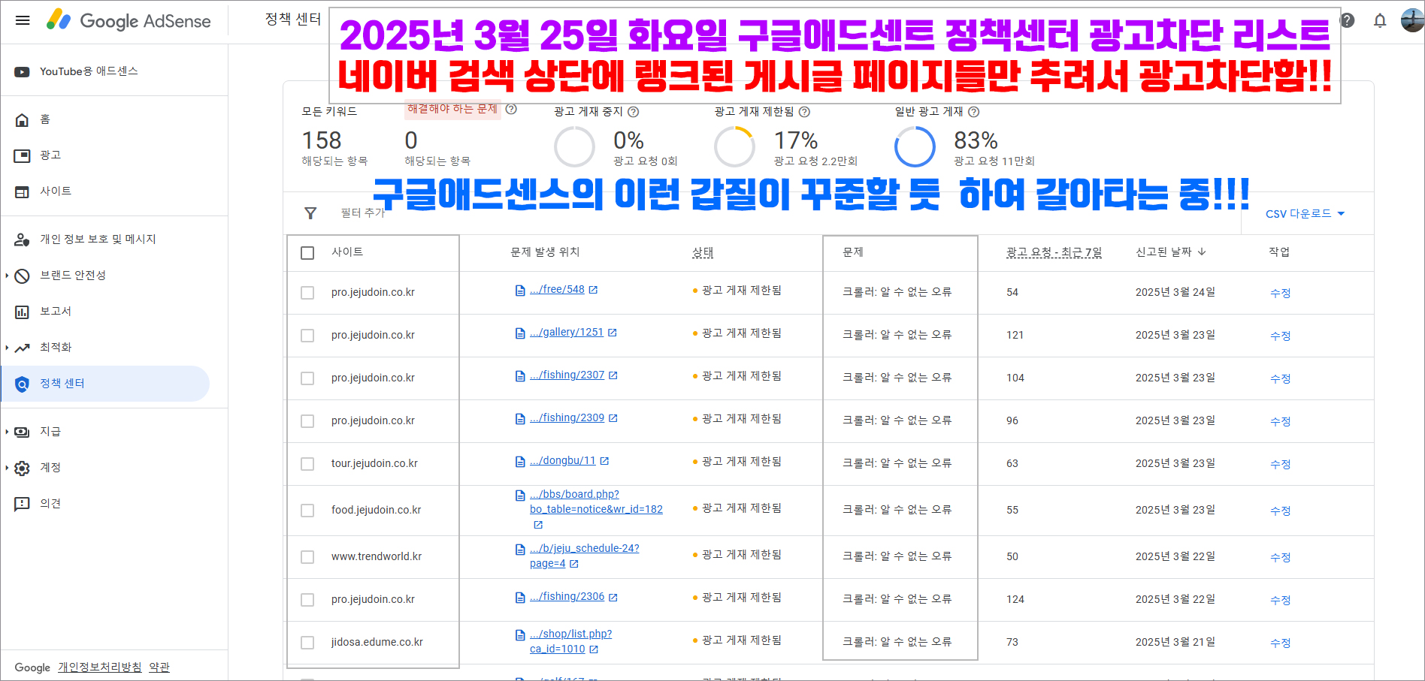Screen dimensions: 1425x681
Task: Expand 브랜드 안전성 sidebar group
Action: (x=7, y=276)
